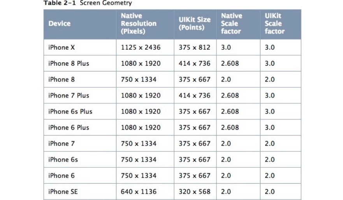Viewport: 343px width, 200px height.
Task: Click the native resolution for iPhone 8
Action: 139,80
